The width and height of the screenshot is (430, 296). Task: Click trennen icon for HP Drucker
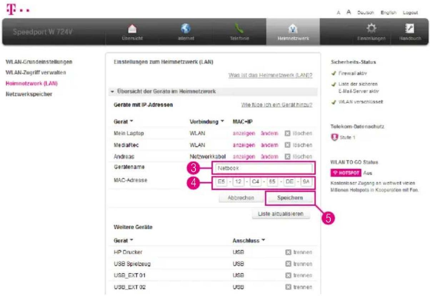289,252
